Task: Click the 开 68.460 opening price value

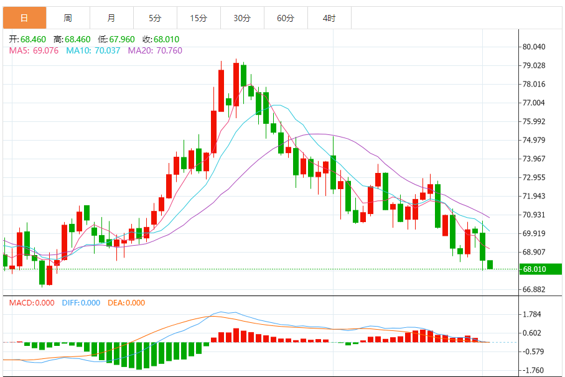Action: (27, 39)
